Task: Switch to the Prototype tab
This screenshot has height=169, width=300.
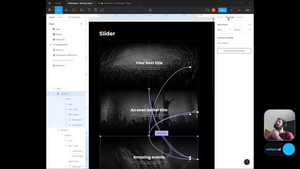Action: coord(230,17)
